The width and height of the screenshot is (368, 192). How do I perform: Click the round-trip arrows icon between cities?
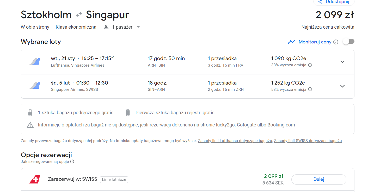pyautogui.click(x=79, y=15)
